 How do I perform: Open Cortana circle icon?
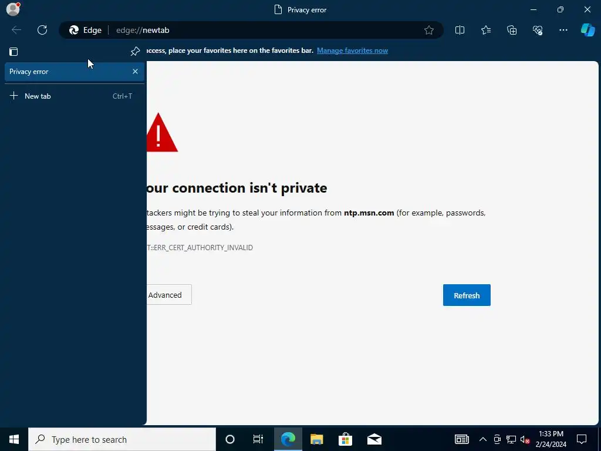[229, 439]
